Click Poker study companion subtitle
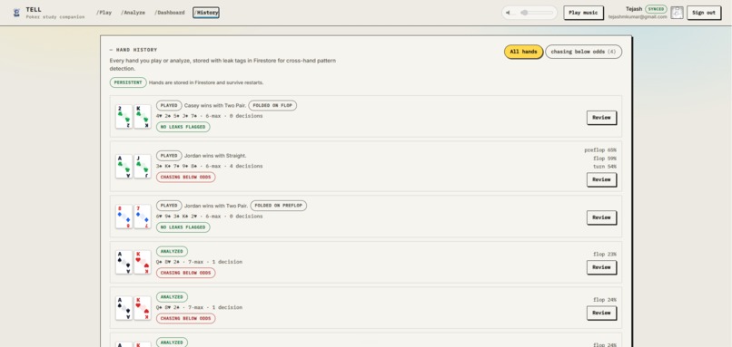This screenshot has height=347, width=732. (55, 17)
